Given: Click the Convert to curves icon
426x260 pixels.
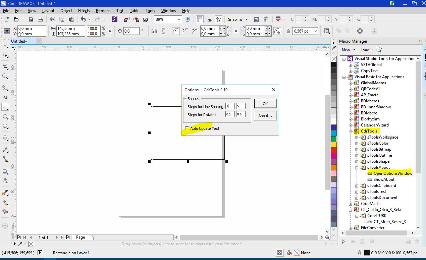Looking at the screenshot, I should 360,31.
